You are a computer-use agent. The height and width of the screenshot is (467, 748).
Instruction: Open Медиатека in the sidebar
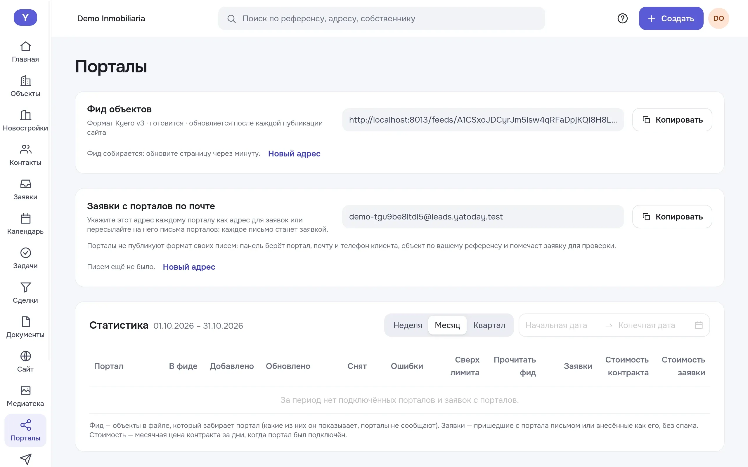coord(25,396)
